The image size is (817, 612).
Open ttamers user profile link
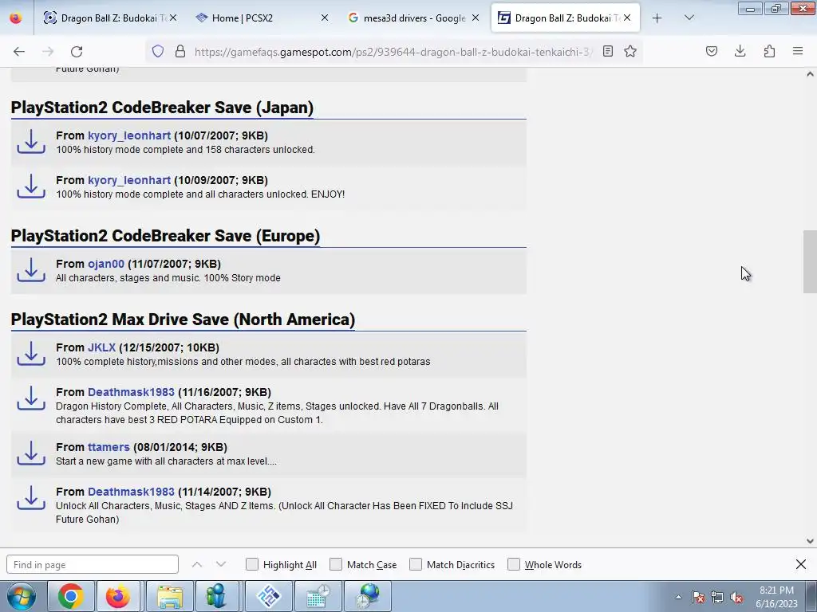(x=109, y=447)
